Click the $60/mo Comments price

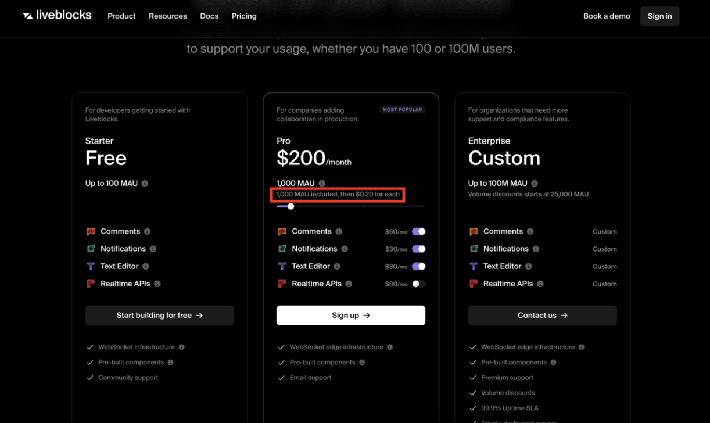click(396, 232)
